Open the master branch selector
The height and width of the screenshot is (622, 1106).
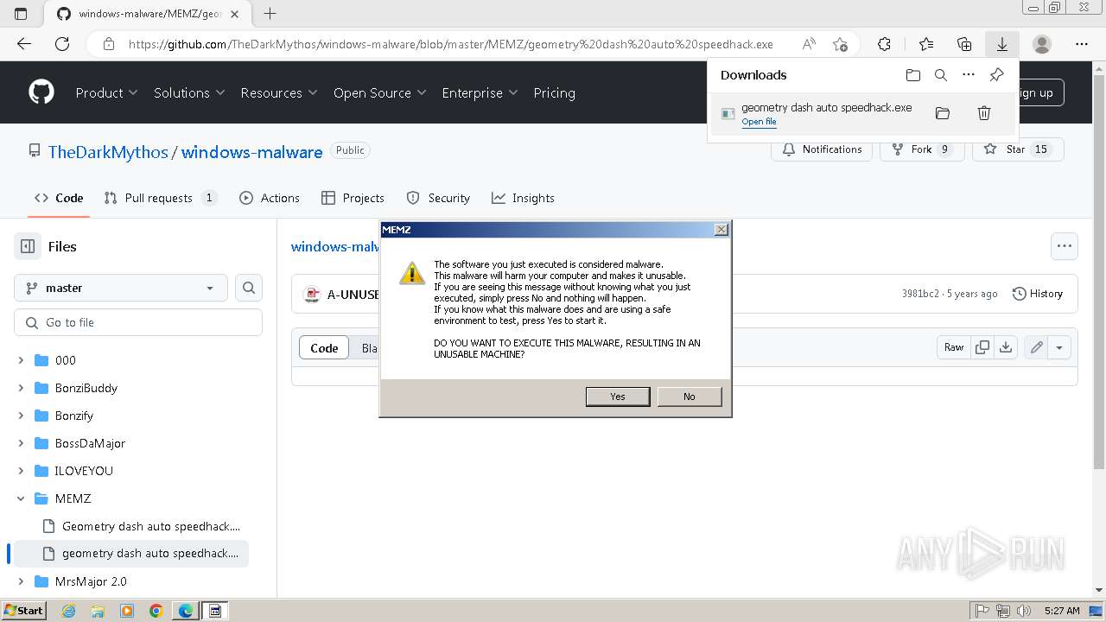121,288
